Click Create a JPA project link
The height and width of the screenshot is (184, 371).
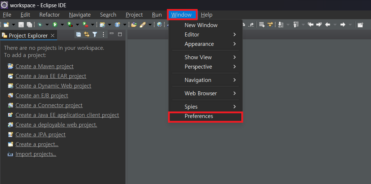[x=40, y=135]
